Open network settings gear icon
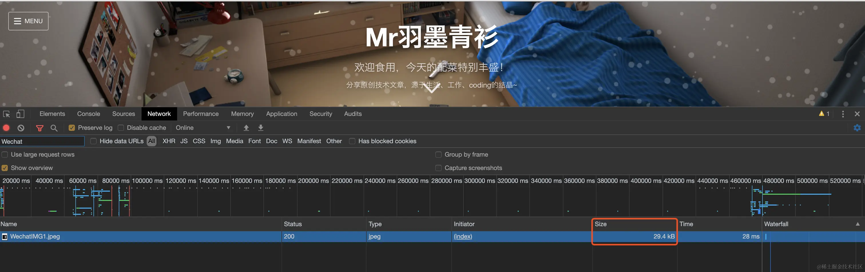 click(857, 128)
